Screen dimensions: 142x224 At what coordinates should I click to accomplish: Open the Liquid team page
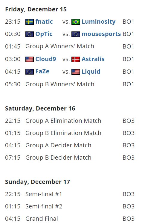(x=91, y=72)
